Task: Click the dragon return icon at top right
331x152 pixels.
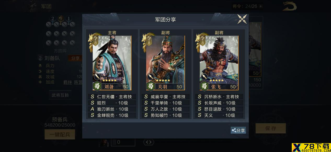Action: pos(289,6)
